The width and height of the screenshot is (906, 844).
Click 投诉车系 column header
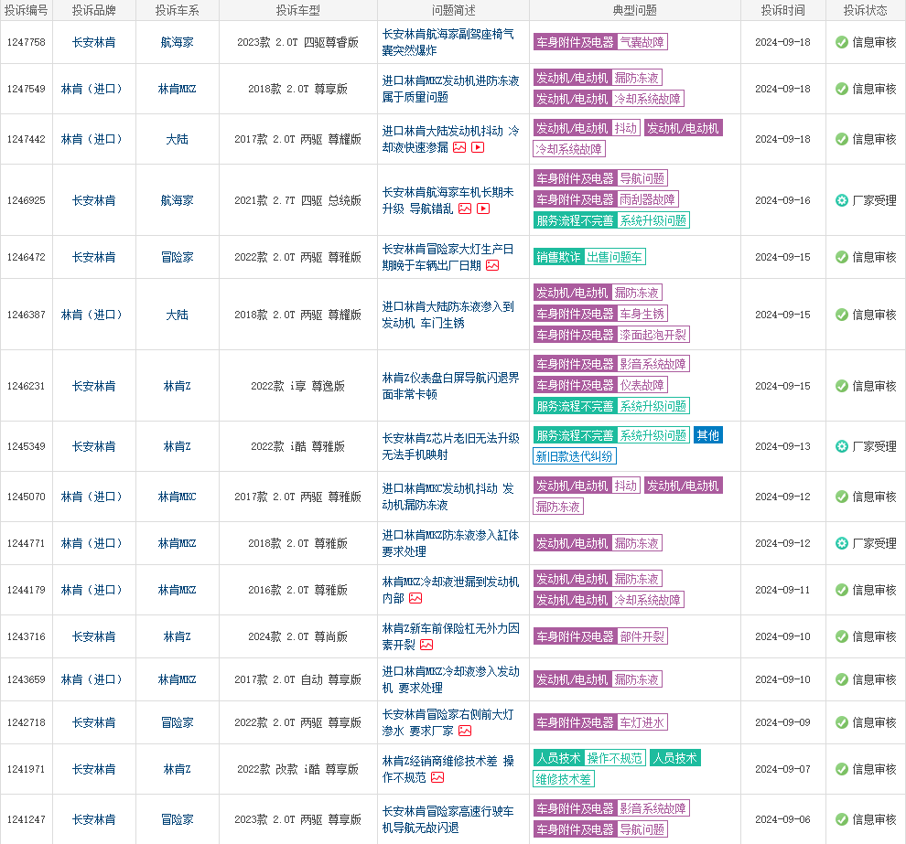177,10
